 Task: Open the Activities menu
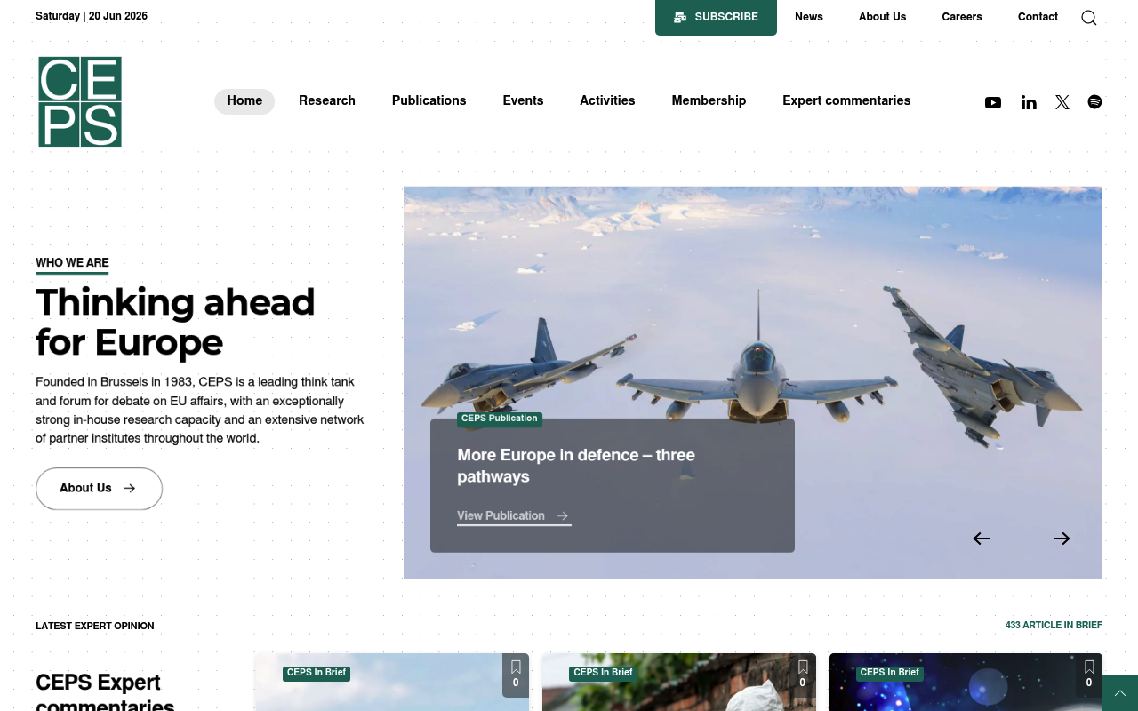(607, 101)
